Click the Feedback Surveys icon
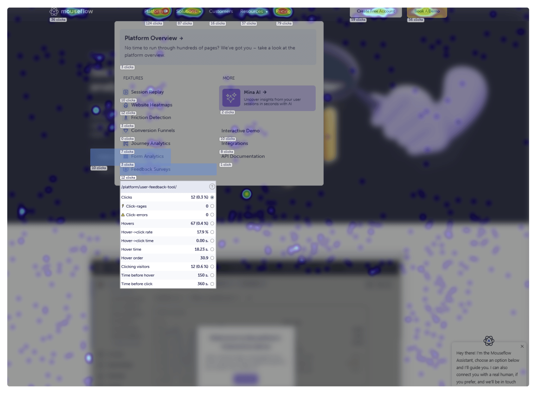 (126, 169)
